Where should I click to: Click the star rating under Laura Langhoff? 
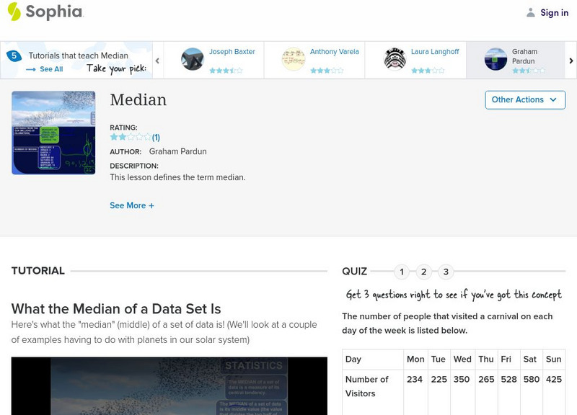click(428, 70)
